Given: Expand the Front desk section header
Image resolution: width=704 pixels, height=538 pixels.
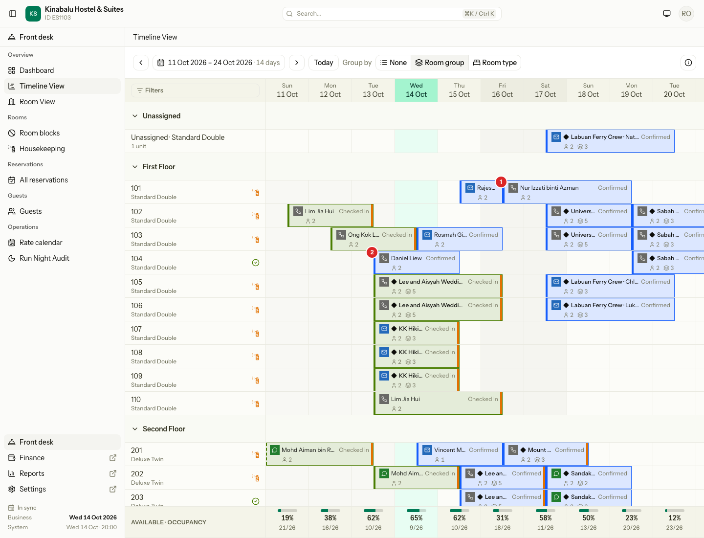Looking at the screenshot, I should [x=63, y=37].
